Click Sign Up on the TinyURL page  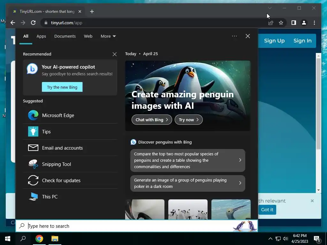coord(274,41)
